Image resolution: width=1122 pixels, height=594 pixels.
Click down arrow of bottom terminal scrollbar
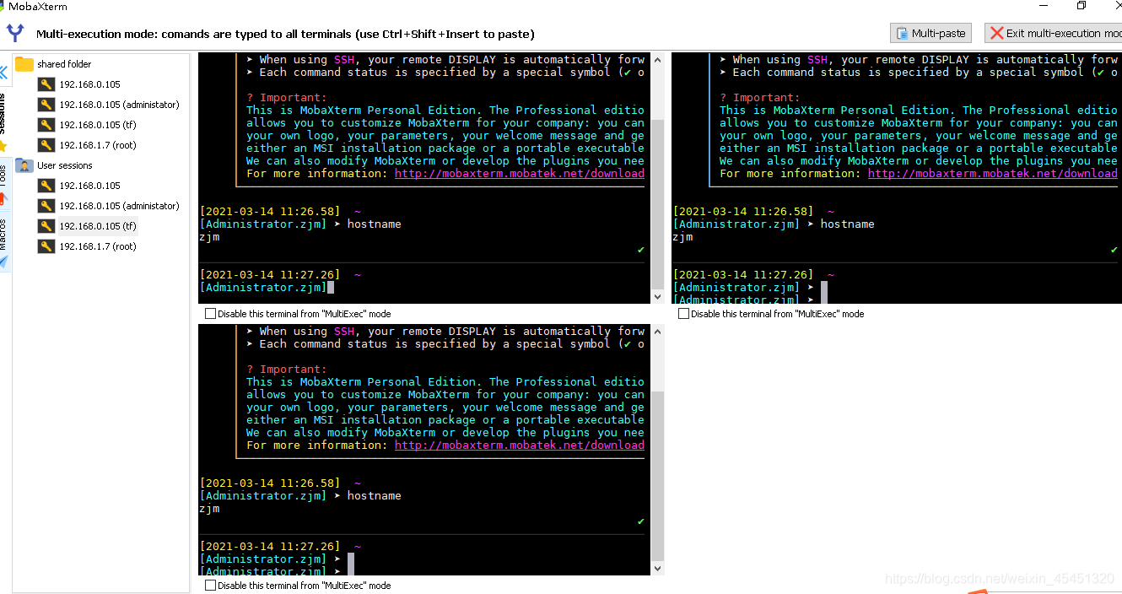point(658,569)
